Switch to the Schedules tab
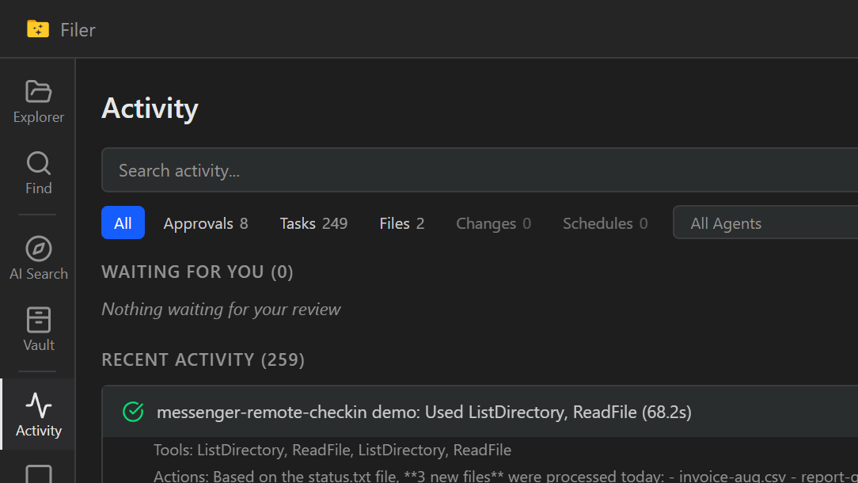 pos(605,223)
